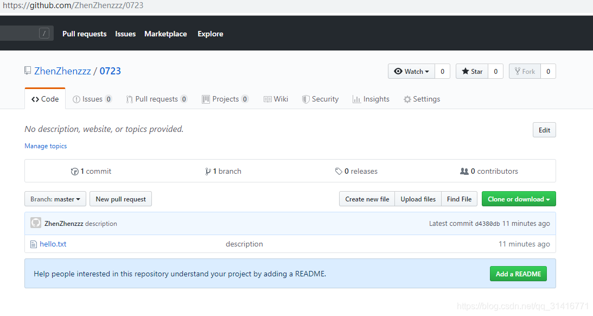This screenshot has height=316, width=593.
Task: Click Add a README button
Action: (x=518, y=274)
